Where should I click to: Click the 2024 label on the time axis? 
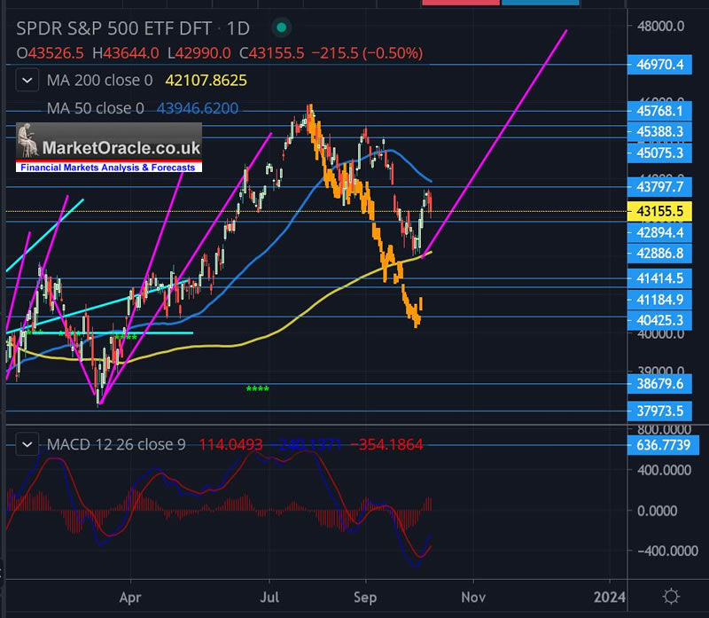click(610, 598)
